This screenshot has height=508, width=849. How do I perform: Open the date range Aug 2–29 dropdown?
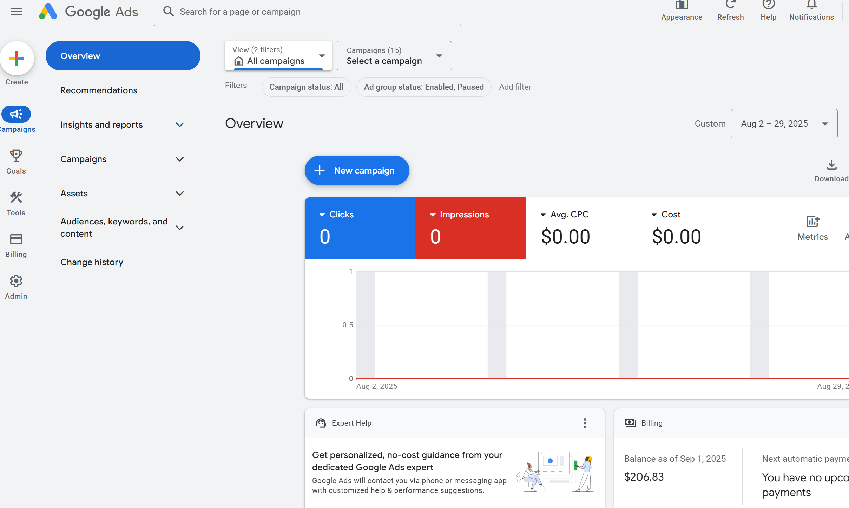[784, 124]
